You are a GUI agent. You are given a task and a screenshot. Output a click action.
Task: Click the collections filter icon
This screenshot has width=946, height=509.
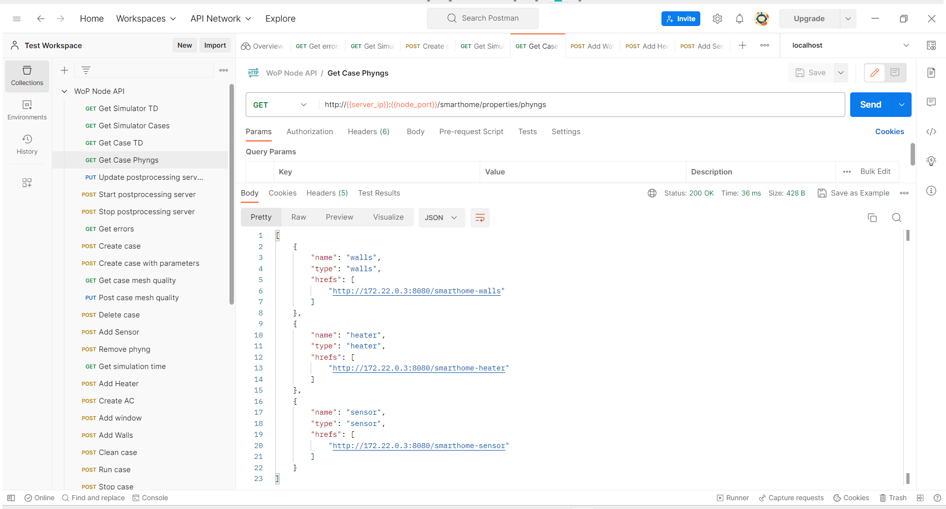tap(86, 70)
